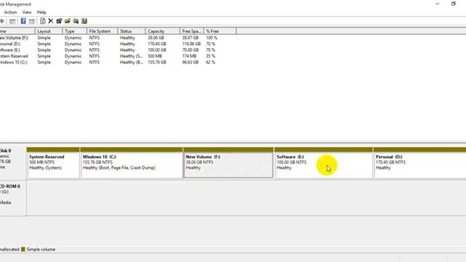
Task: Click the CD-ROM 0 label in graphical view
Action: tap(10, 186)
